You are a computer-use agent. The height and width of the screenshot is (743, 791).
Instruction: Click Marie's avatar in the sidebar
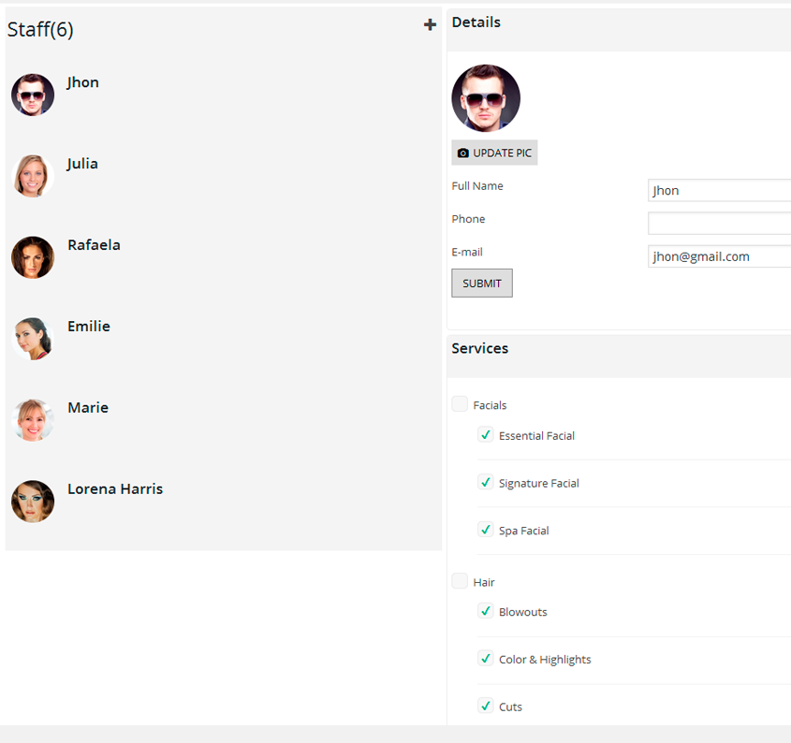tap(33, 420)
